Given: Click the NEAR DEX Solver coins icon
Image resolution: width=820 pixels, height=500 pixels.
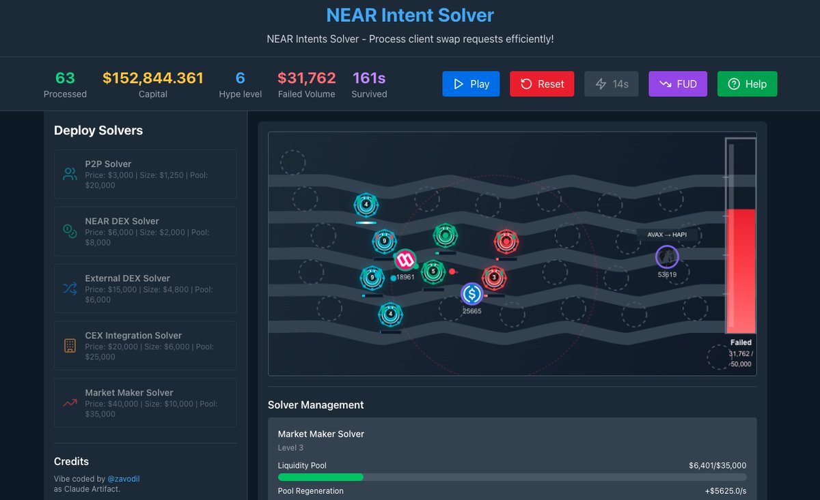Looking at the screenshot, I should pyautogui.click(x=70, y=231).
